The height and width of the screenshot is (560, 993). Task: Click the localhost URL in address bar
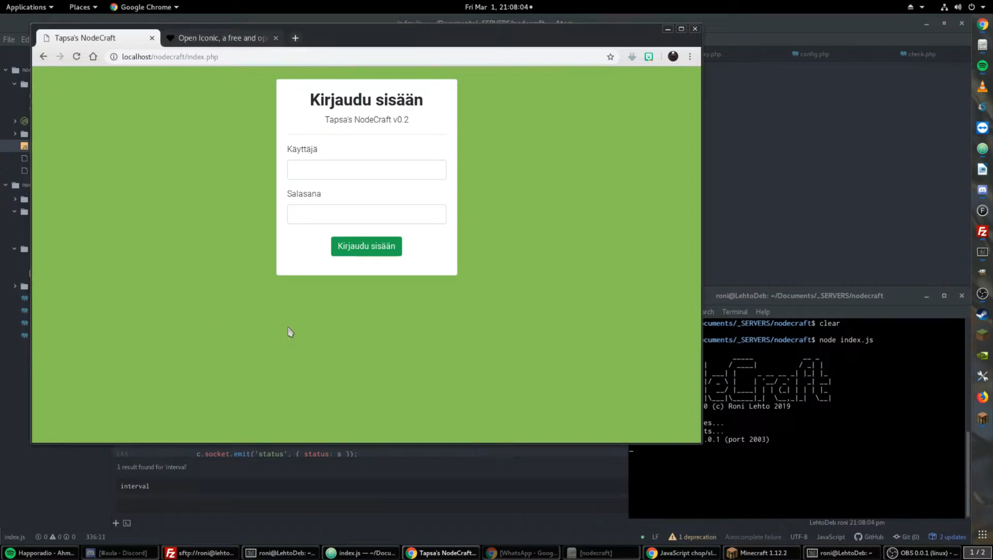pos(170,57)
